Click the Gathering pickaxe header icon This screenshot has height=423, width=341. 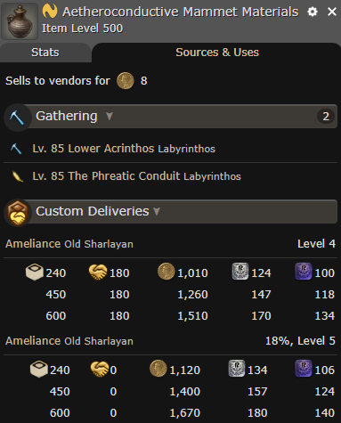click(x=17, y=118)
